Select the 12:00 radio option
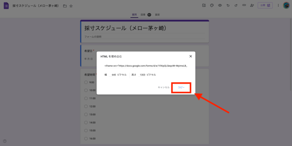Screen dimensions: 292x146 click(x=86, y=106)
